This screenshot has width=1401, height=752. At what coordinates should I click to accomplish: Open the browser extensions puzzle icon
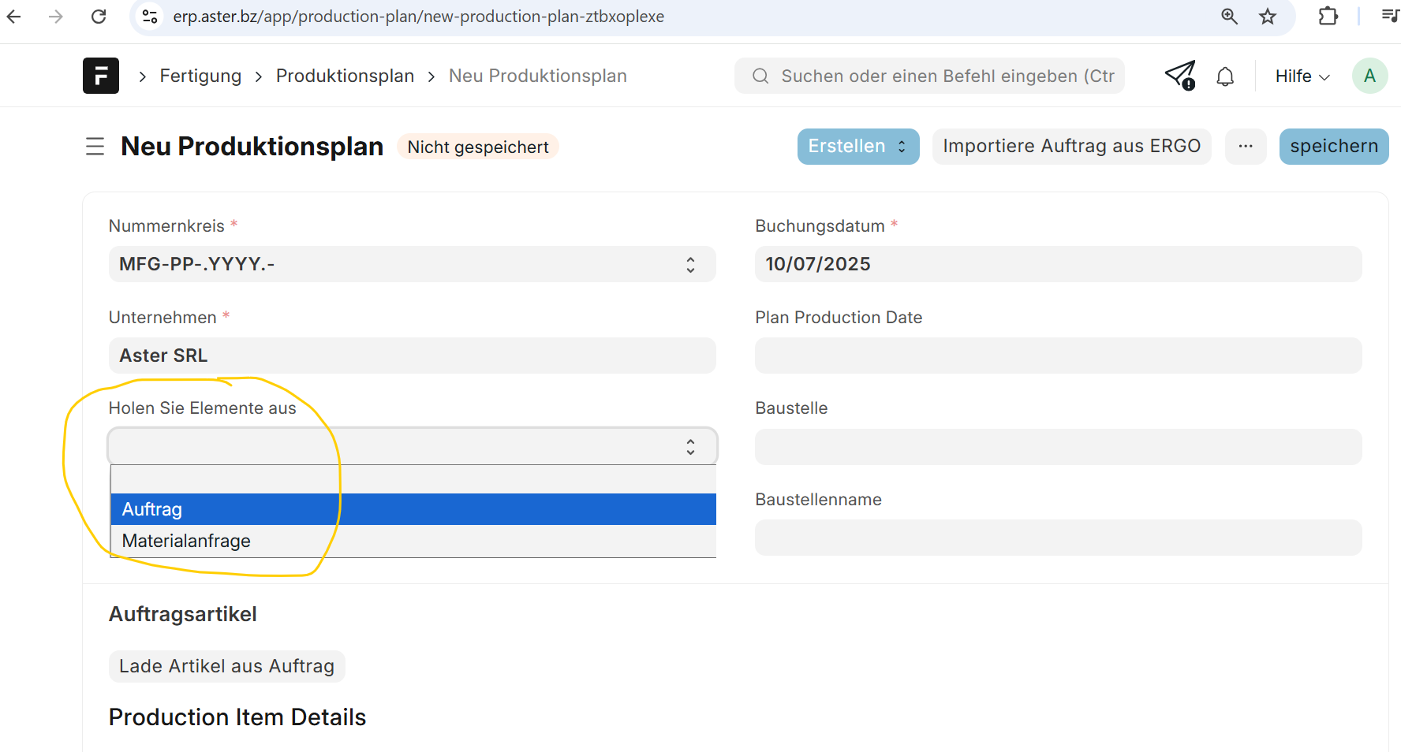click(x=1328, y=17)
